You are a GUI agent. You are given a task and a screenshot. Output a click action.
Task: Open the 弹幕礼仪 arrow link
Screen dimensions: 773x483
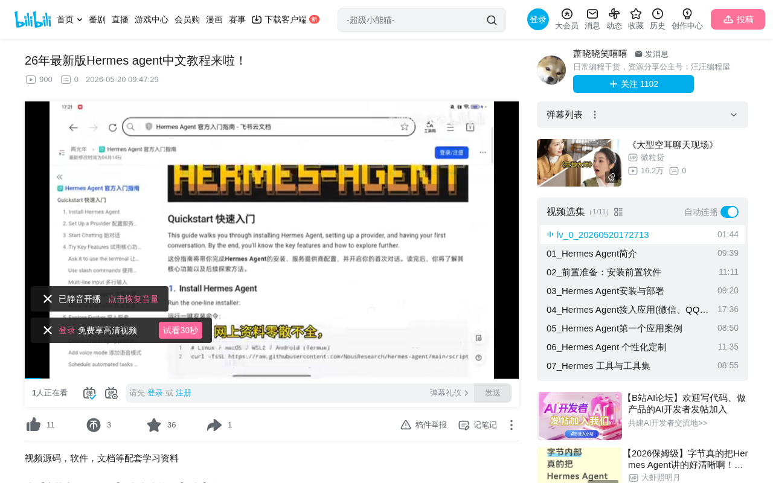[449, 393]
